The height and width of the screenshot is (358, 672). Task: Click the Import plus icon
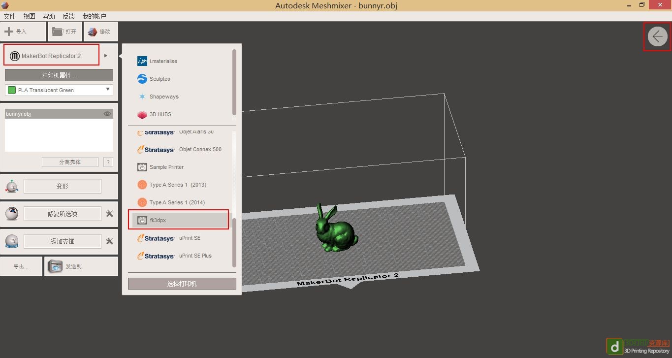8,32
